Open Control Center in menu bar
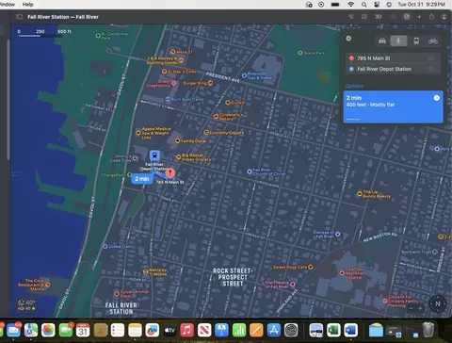This screenshot has width=452, height=343. [x=377, y=5]
